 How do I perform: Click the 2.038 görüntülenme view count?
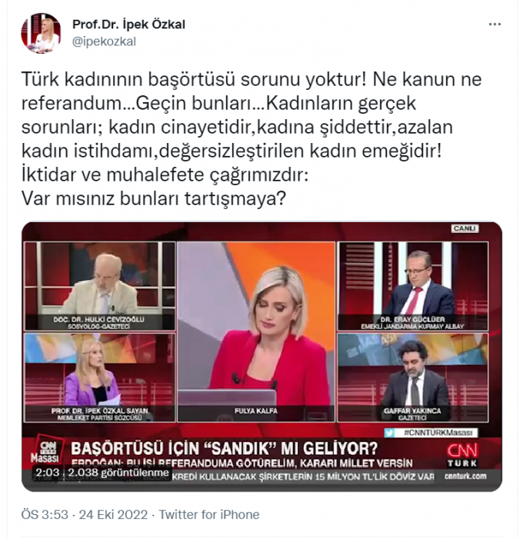click(x=118, y=473)
